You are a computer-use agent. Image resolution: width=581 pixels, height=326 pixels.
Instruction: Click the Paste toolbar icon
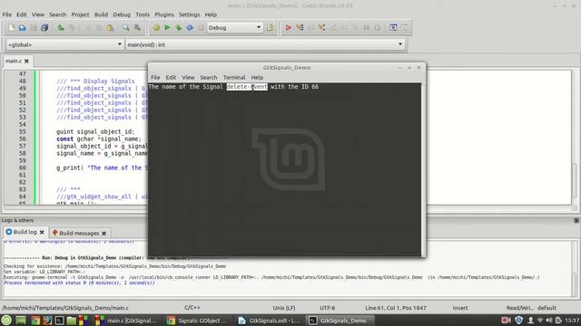click(x=110, y=28)
